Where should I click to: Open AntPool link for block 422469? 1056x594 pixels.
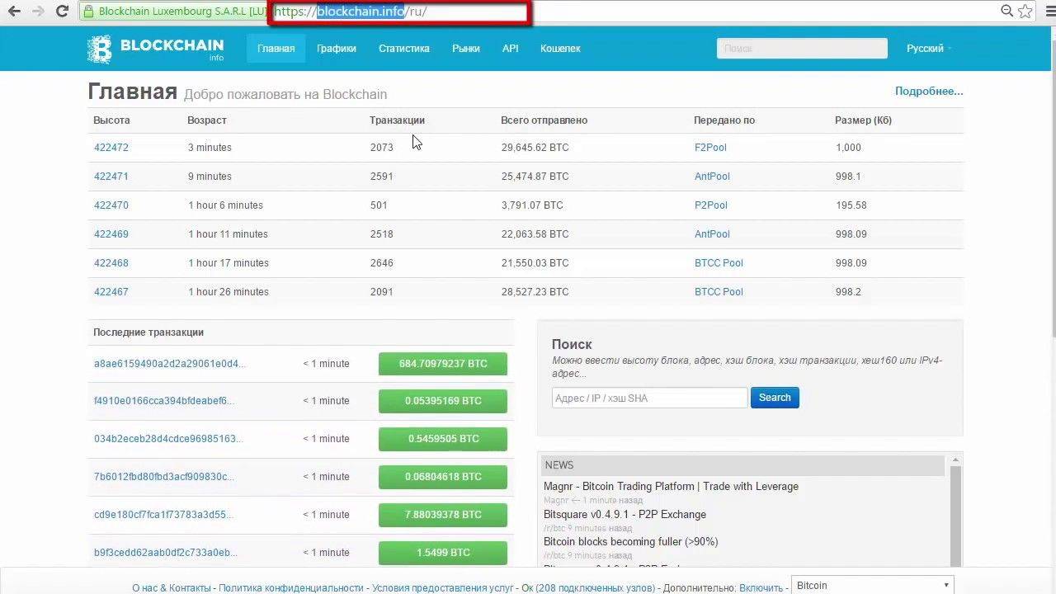pos(712,234)
